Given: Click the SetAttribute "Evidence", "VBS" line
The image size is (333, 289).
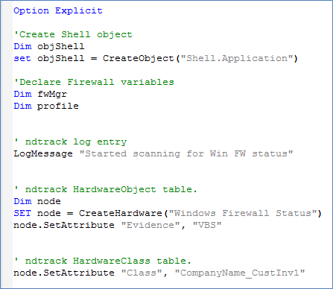Looking at the screenshot, I should (118, 225).
